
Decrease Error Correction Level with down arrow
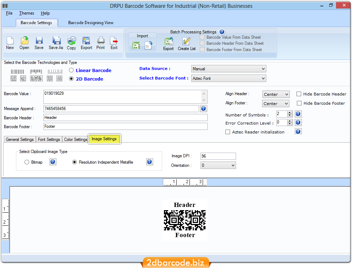click(x=290, y=124)
